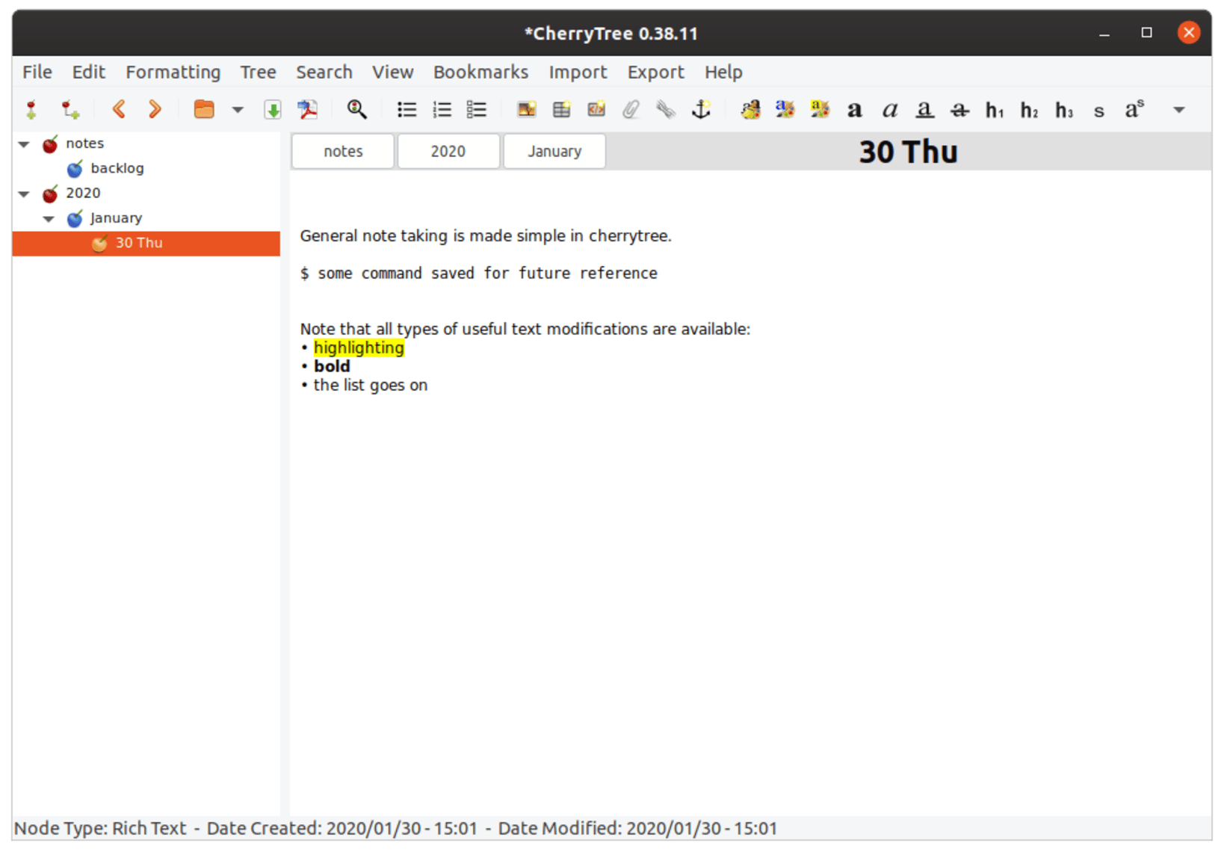Insert table toolbar icon
This screenshot has height=852, width=1224.
[x=561, y=110]
